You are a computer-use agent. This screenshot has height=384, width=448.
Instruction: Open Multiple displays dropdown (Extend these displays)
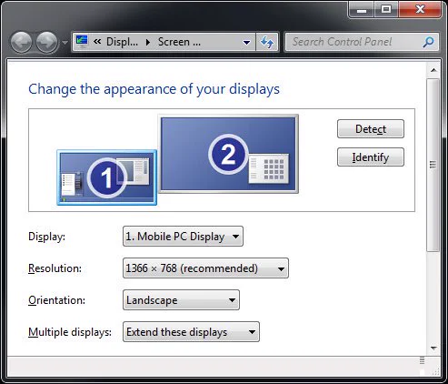tap(191, 332)
